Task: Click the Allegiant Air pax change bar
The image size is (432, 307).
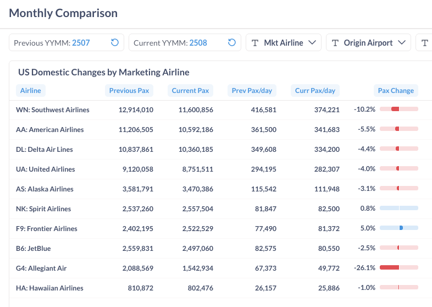Action: click(x=399, y=267)
